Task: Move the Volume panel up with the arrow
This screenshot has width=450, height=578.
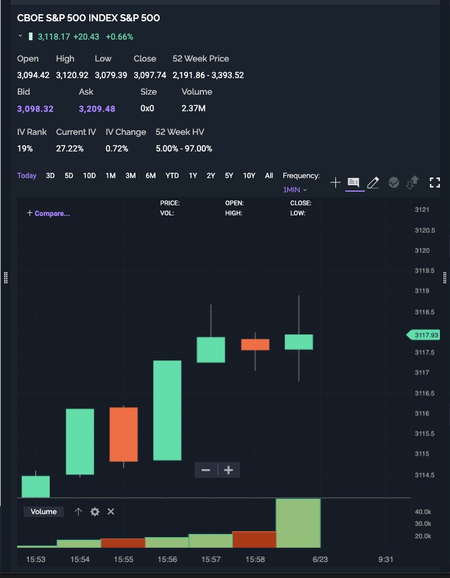Action: click(x=78, y=512)
